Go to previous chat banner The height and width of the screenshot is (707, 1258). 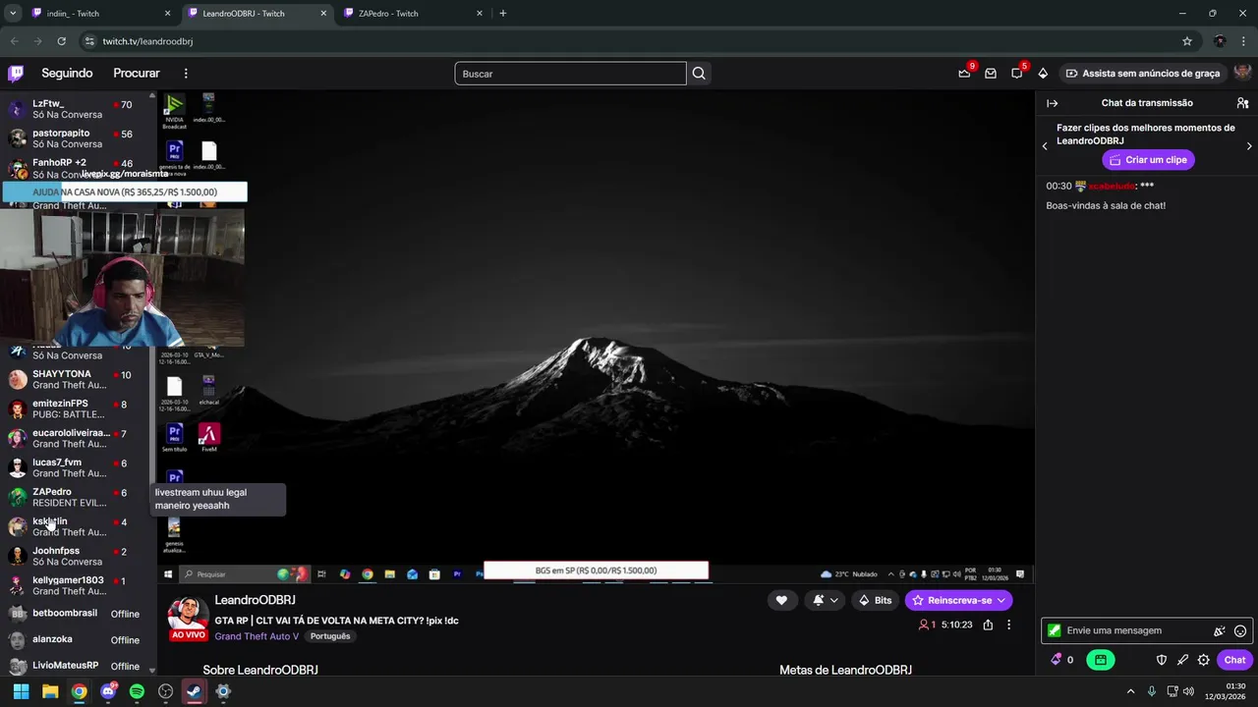point(1045,146)
